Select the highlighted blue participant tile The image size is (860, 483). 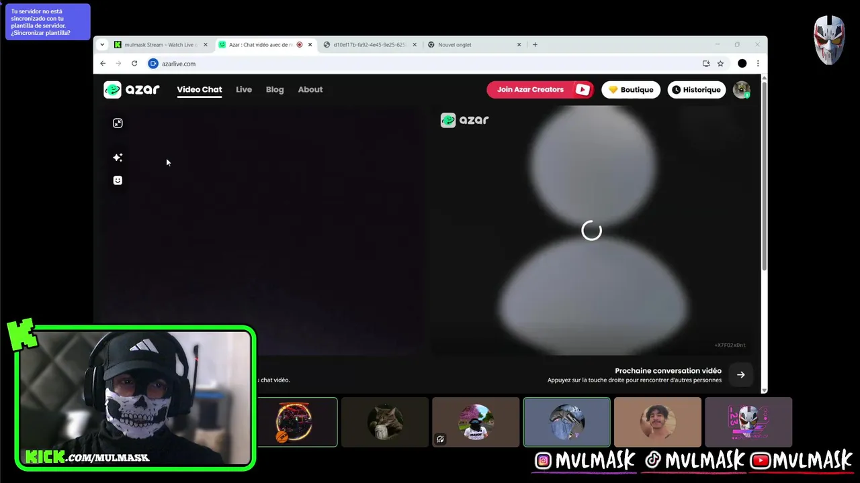(567, 422)
